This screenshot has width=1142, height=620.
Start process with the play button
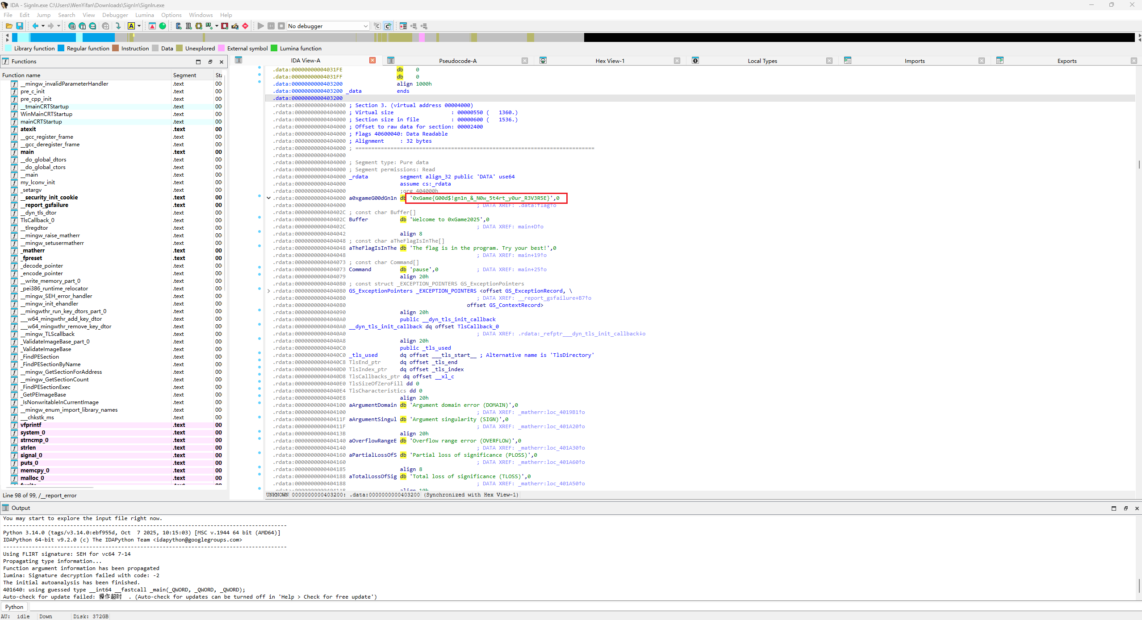click(x=261, y=26)
